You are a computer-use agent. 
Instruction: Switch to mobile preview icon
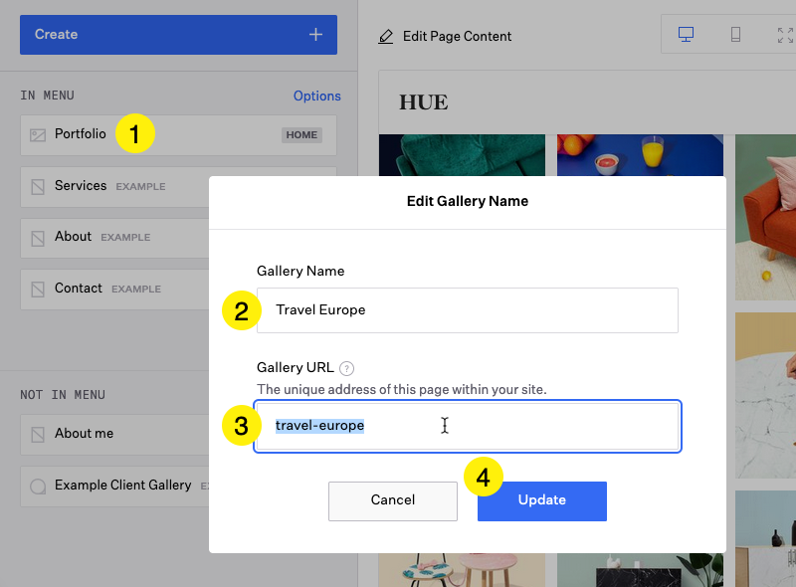tap(735, 35)
